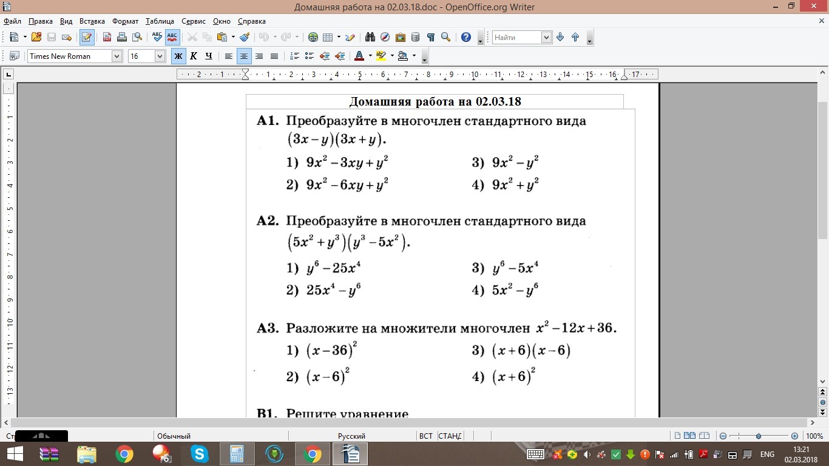
Task: Click the ВСТ insert mode status field
Action: pos(426,436)
